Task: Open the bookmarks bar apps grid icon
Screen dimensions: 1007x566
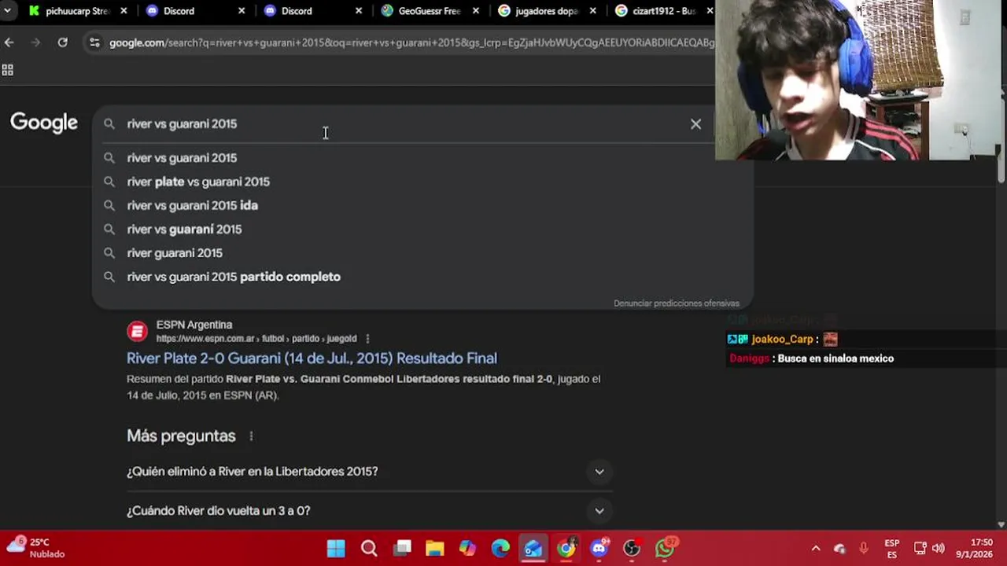Action: click(x=8, y=70)
